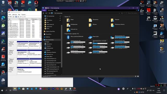Select скриншоты folder in quick access
Viewport: 167px width, 94px height.
tap(49, 27)
